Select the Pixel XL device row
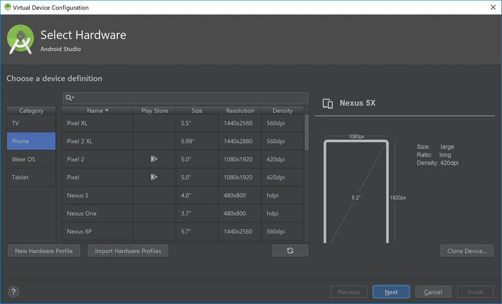Viewport: 502px width, 304px height. click(x=183, y=123)
